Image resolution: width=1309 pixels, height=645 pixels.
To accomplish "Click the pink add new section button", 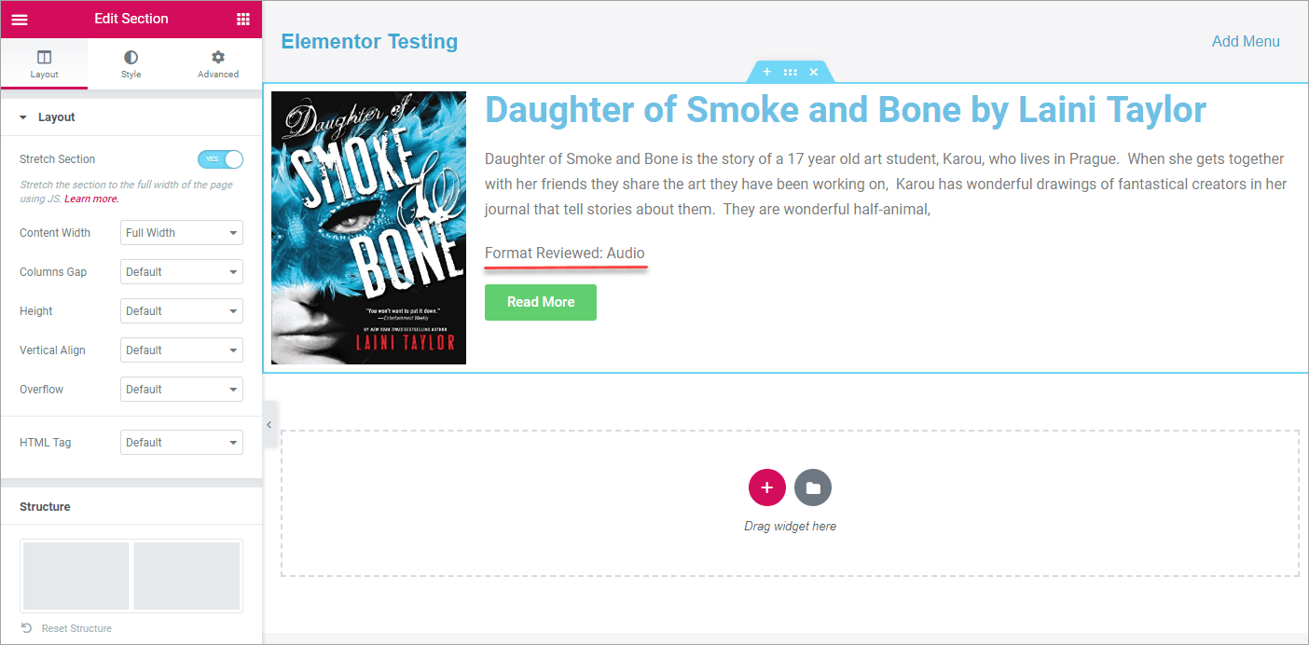I will point(766,487).
